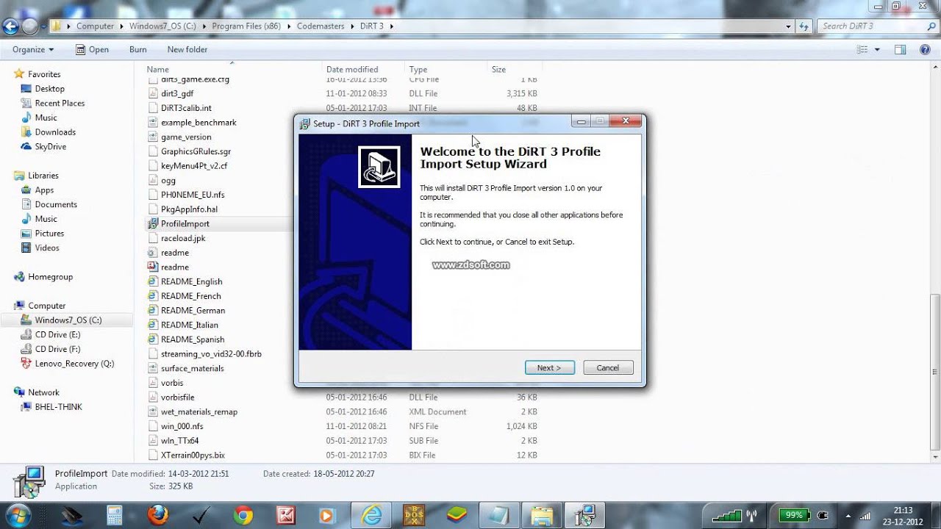Select the README_Italian file
Image resolution: width=941 pixels, height=529 pixels.
pyautogui.click(x=189, y=325)
